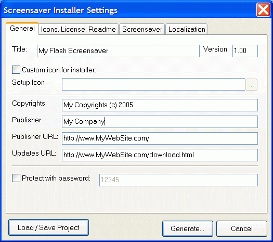Go to the Localization tab

[187, 29]
